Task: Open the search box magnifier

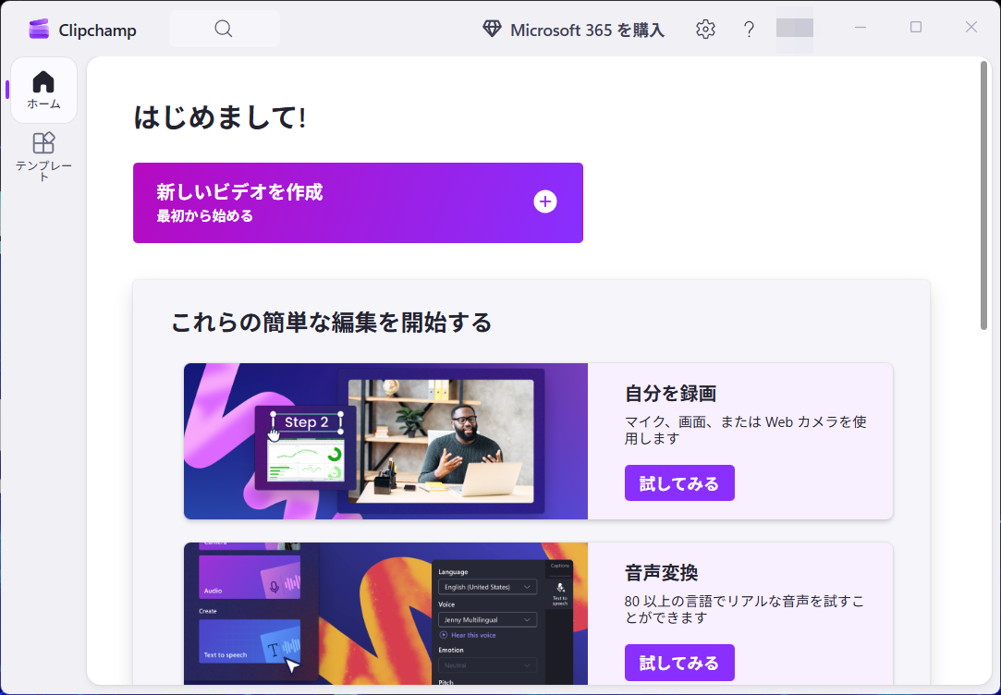Action: coord(224,29)
